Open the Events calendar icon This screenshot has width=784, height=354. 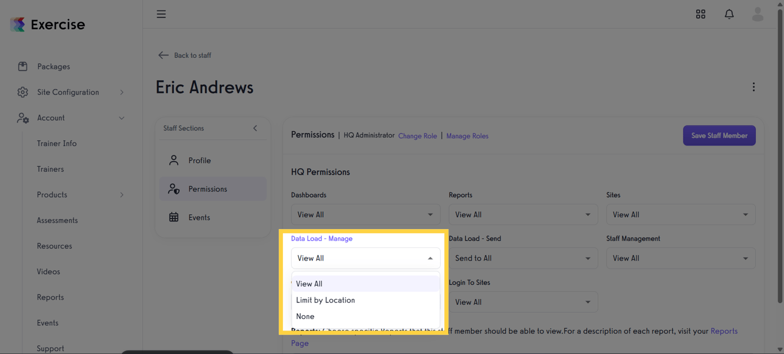pyautogui.click(x=174, y=217)
